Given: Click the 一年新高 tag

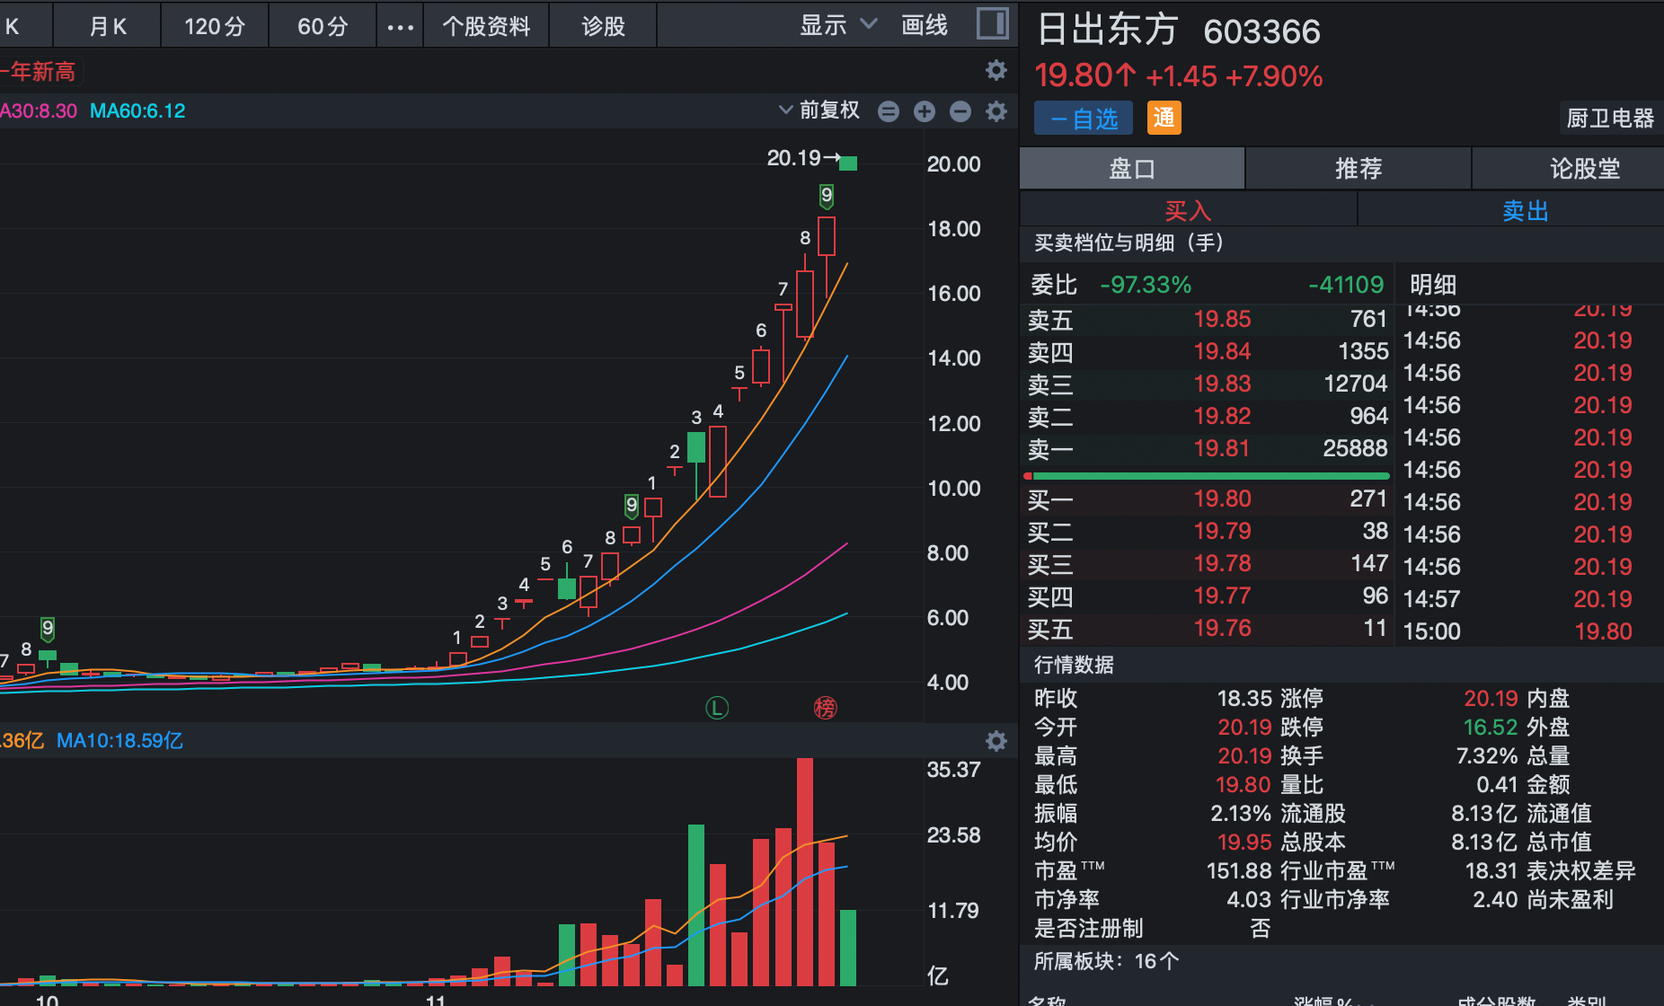Looking at the screenshot, I should 40,71.
